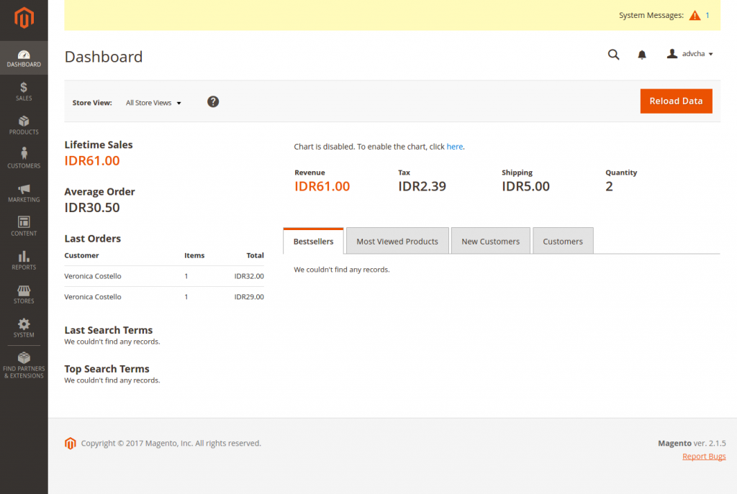Open the Report Bugs link
737x494 pixels.
[x=704, y=457]
